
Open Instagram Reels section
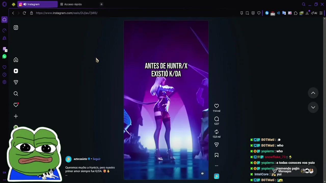coord(16,71)
